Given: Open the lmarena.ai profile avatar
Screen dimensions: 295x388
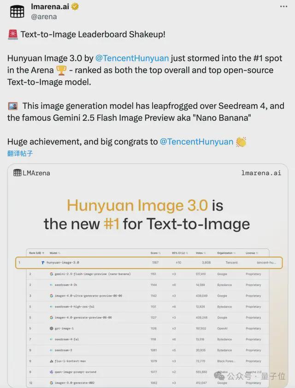Looking at the screenshot, I should [17, 12].
